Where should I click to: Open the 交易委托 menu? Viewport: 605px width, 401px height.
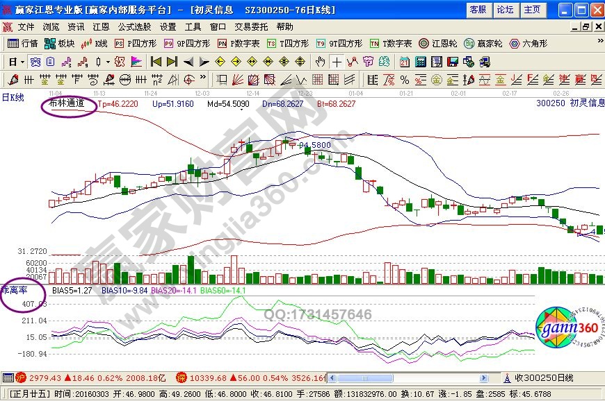pyautogui.click(x=252, y=26)
